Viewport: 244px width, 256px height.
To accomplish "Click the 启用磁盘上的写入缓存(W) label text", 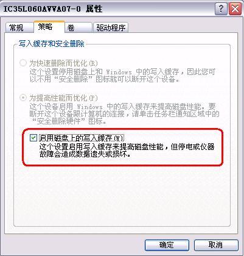I will tap(82, 138).
